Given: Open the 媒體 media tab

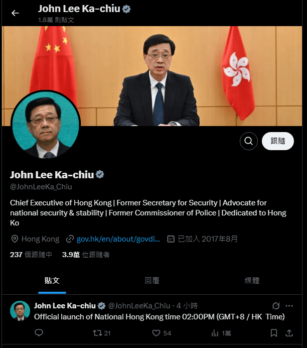Looking at the screenshot, I should click(x=252, y=281).
